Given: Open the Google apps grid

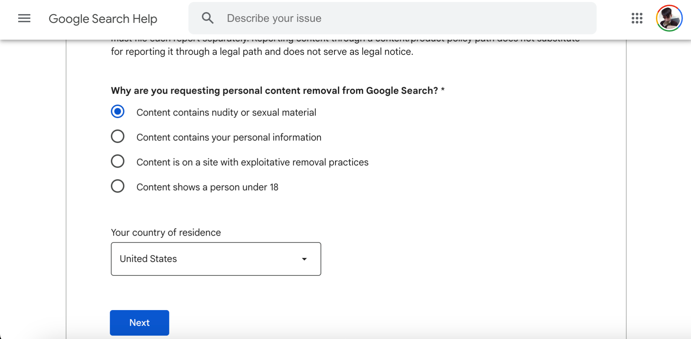Looking at the screenshot, I should [x=637, y=18].
